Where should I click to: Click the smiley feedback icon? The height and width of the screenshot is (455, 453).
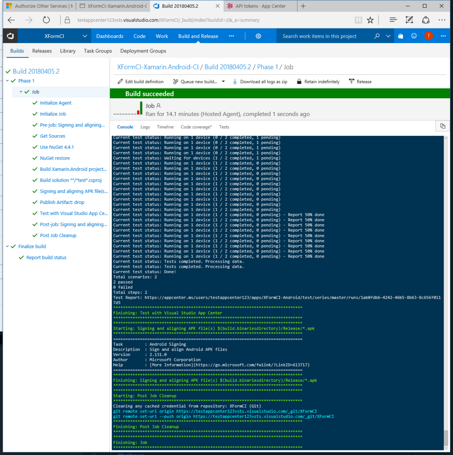point(414,36)
